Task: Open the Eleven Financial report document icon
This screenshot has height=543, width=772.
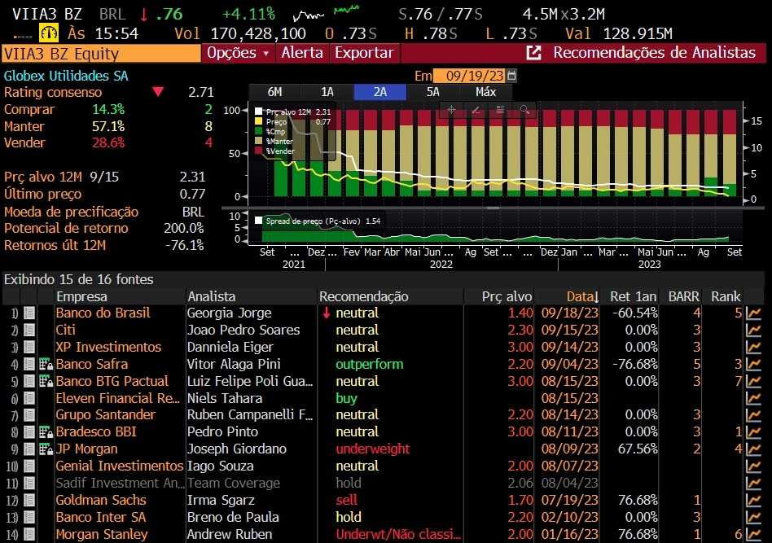Action: (29, 398)
